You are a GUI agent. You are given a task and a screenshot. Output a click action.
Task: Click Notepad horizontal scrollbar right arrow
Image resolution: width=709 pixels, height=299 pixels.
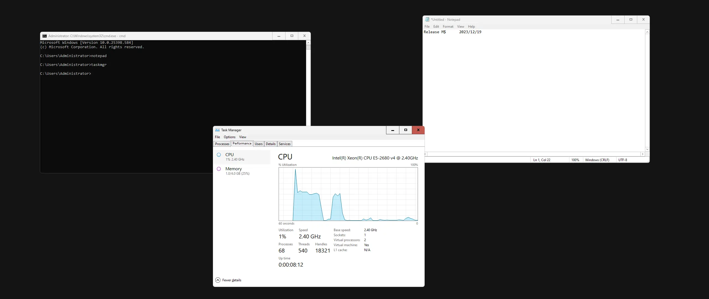(x=642, y=154)
